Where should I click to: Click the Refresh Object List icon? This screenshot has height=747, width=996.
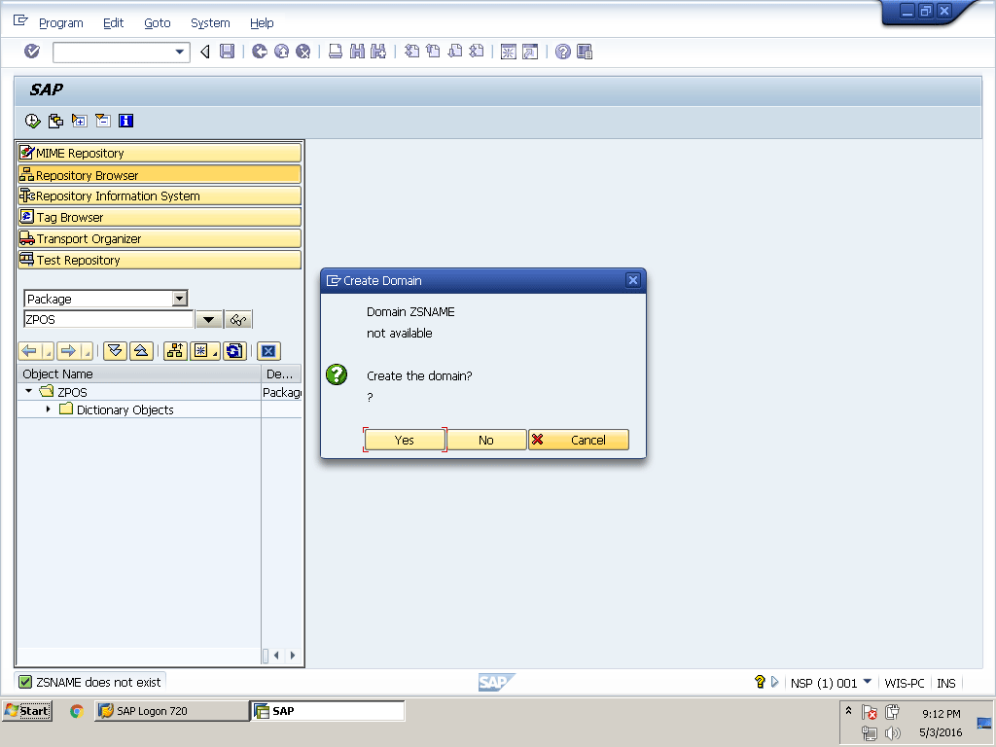233,351
